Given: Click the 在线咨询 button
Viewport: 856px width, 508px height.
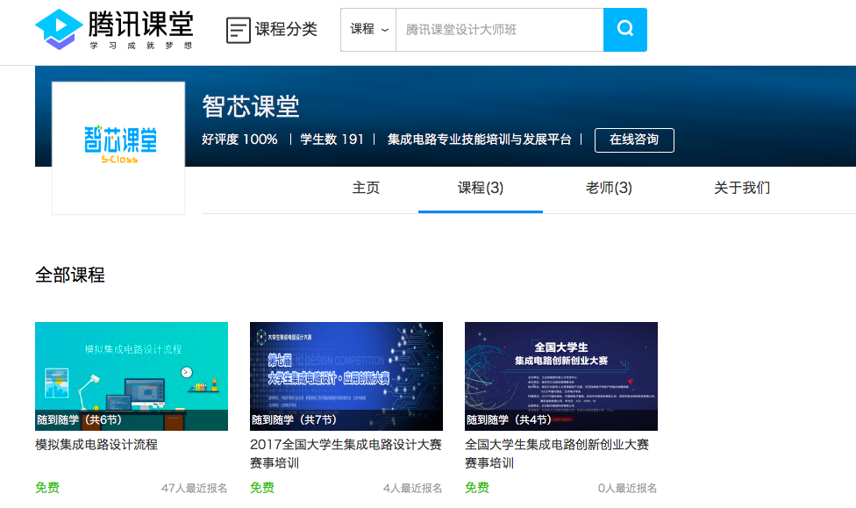Looking at the screenshot, I should (x=634, y=140).
